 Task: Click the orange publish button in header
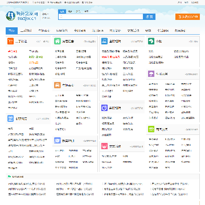point(187,17)
